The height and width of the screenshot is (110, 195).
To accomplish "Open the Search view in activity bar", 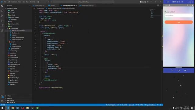I will (x=2, y=11).
